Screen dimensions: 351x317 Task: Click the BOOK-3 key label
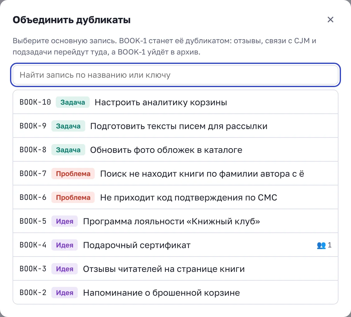pyautogui.click(x=33, y=269)
